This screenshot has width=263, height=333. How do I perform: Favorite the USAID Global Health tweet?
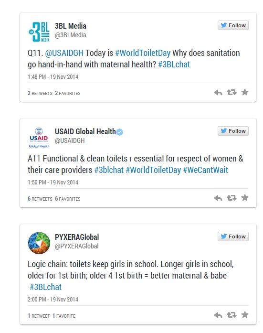(245, 198)
